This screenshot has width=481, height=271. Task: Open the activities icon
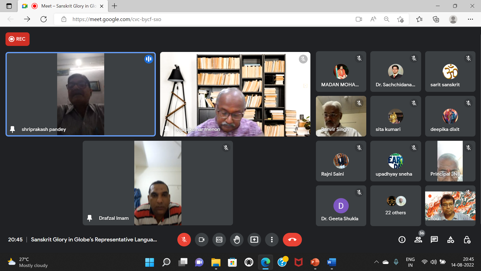click(x=450, y=240)
